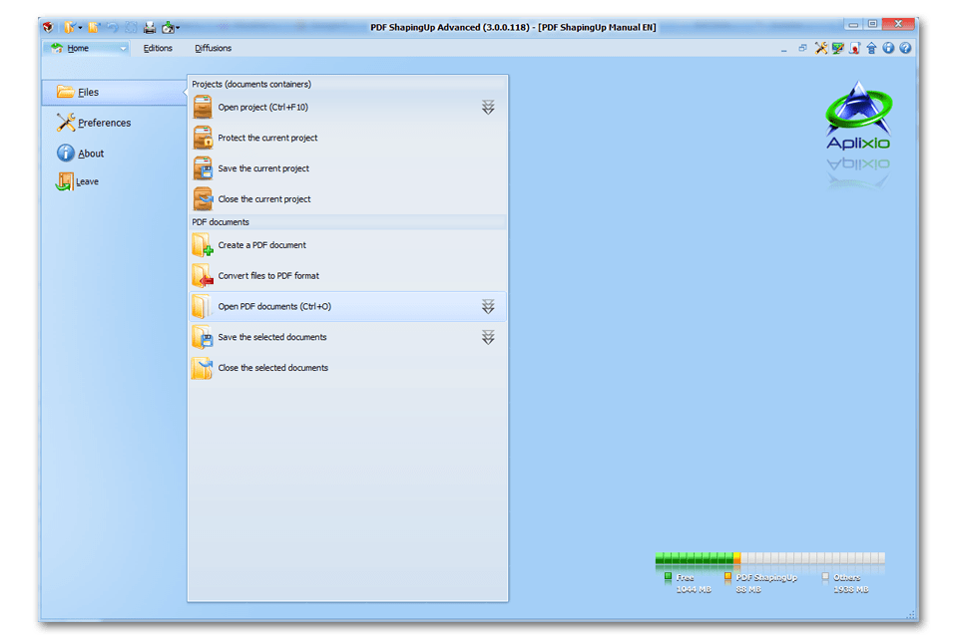This screenshot has height=637, width=958.
Task: Click the Save project cabinet disk icon
Action: tap(203, 167)
